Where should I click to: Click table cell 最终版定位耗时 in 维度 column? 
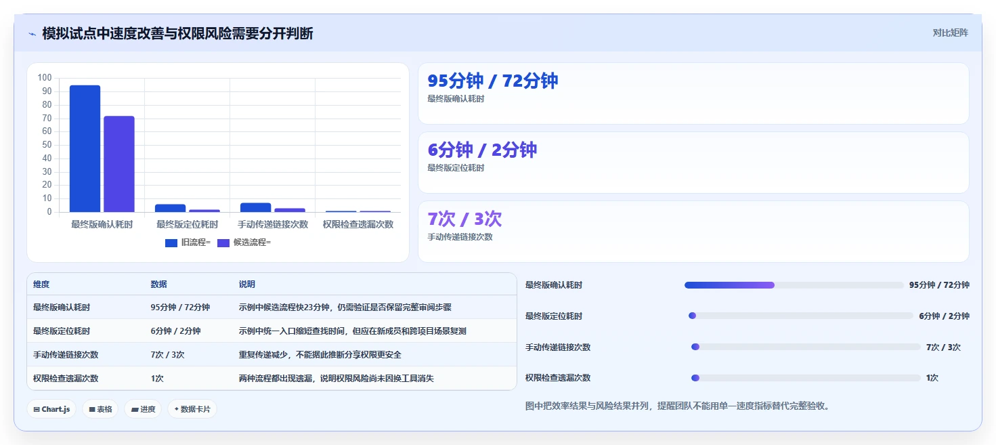click(x=62, y=331)
